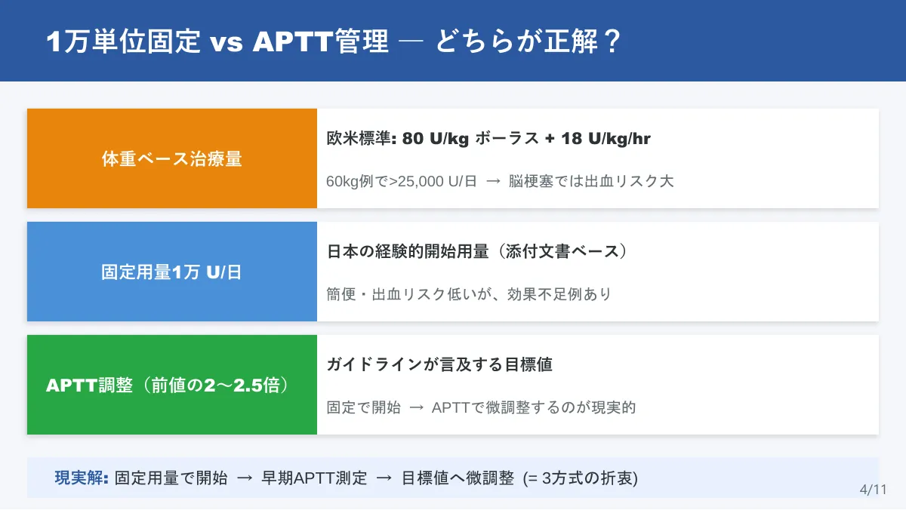Screen dimensions: 906x510
Task: Select the blue 固定用量1万 U/日 label box
Action: coord(172,272)
